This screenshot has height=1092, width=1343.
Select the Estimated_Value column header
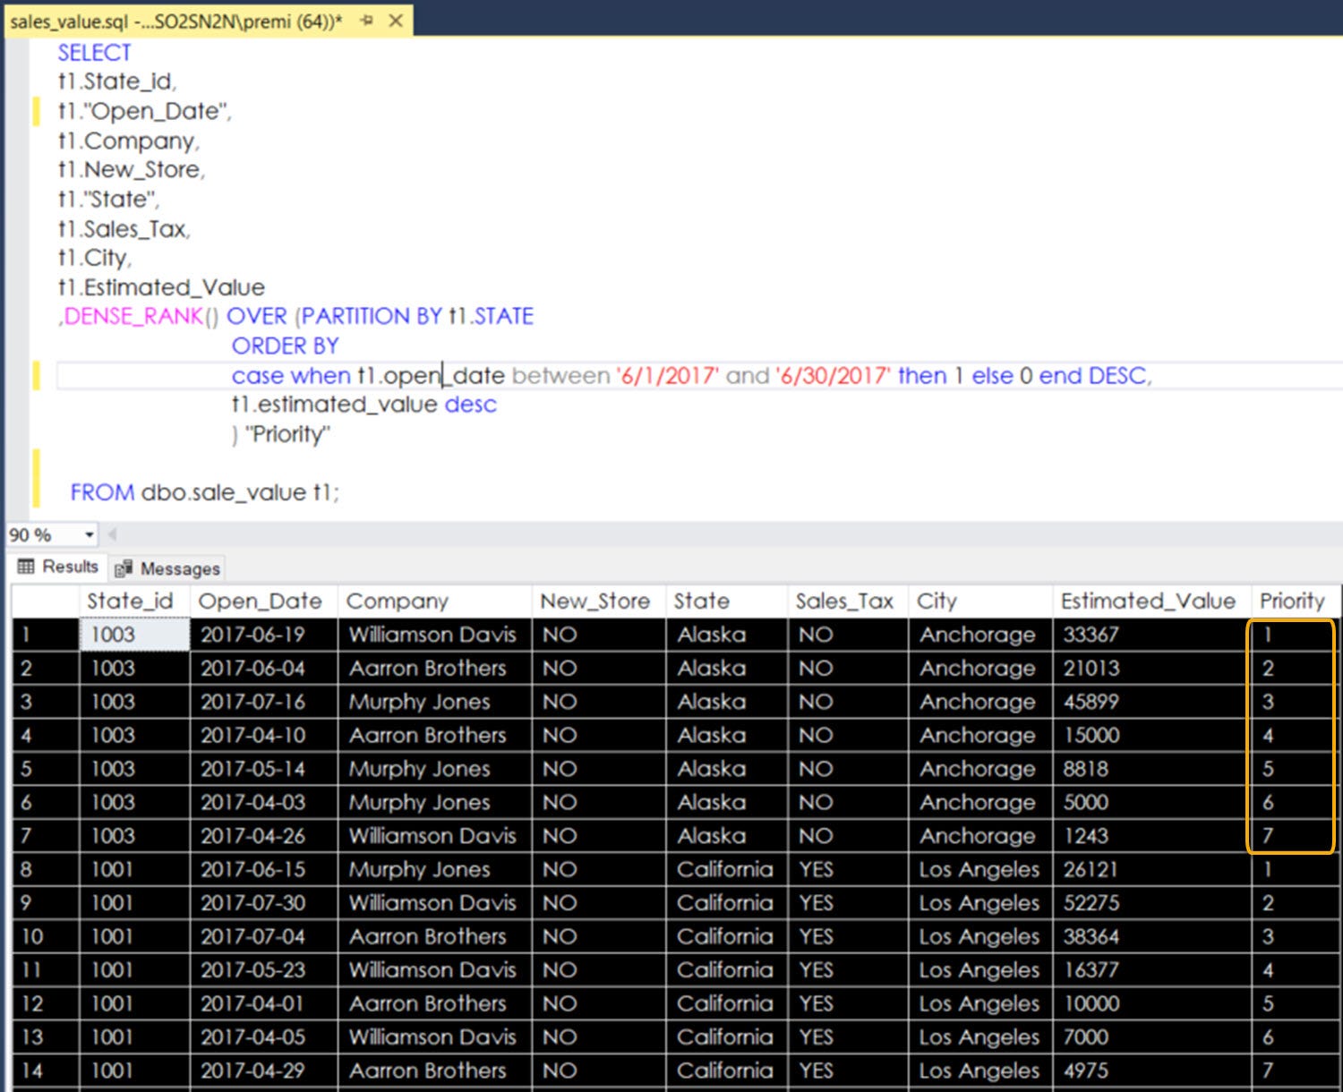pyautogui.click(x=1148, y=601)
